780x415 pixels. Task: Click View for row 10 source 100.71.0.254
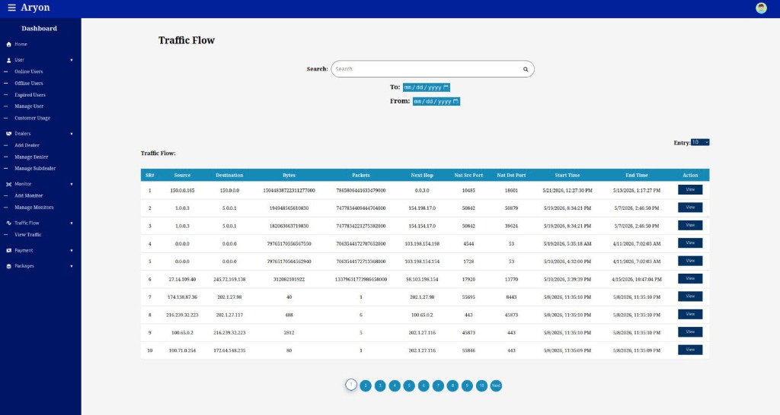(690, 350)
